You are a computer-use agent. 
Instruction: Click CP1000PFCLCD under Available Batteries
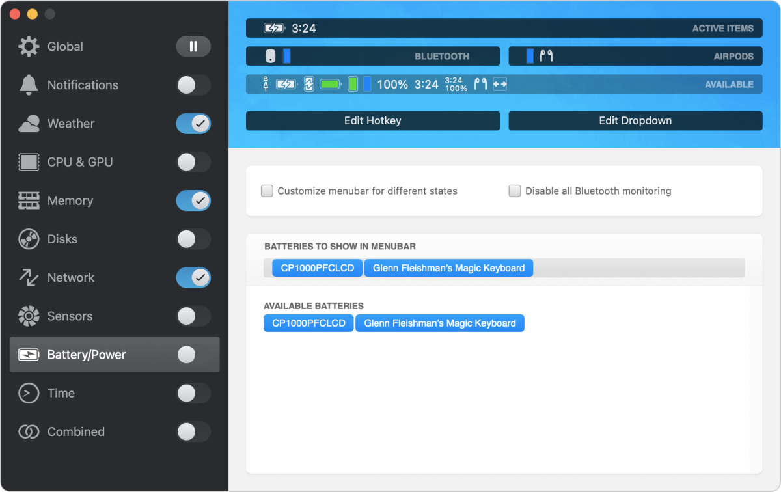(308, 323)
